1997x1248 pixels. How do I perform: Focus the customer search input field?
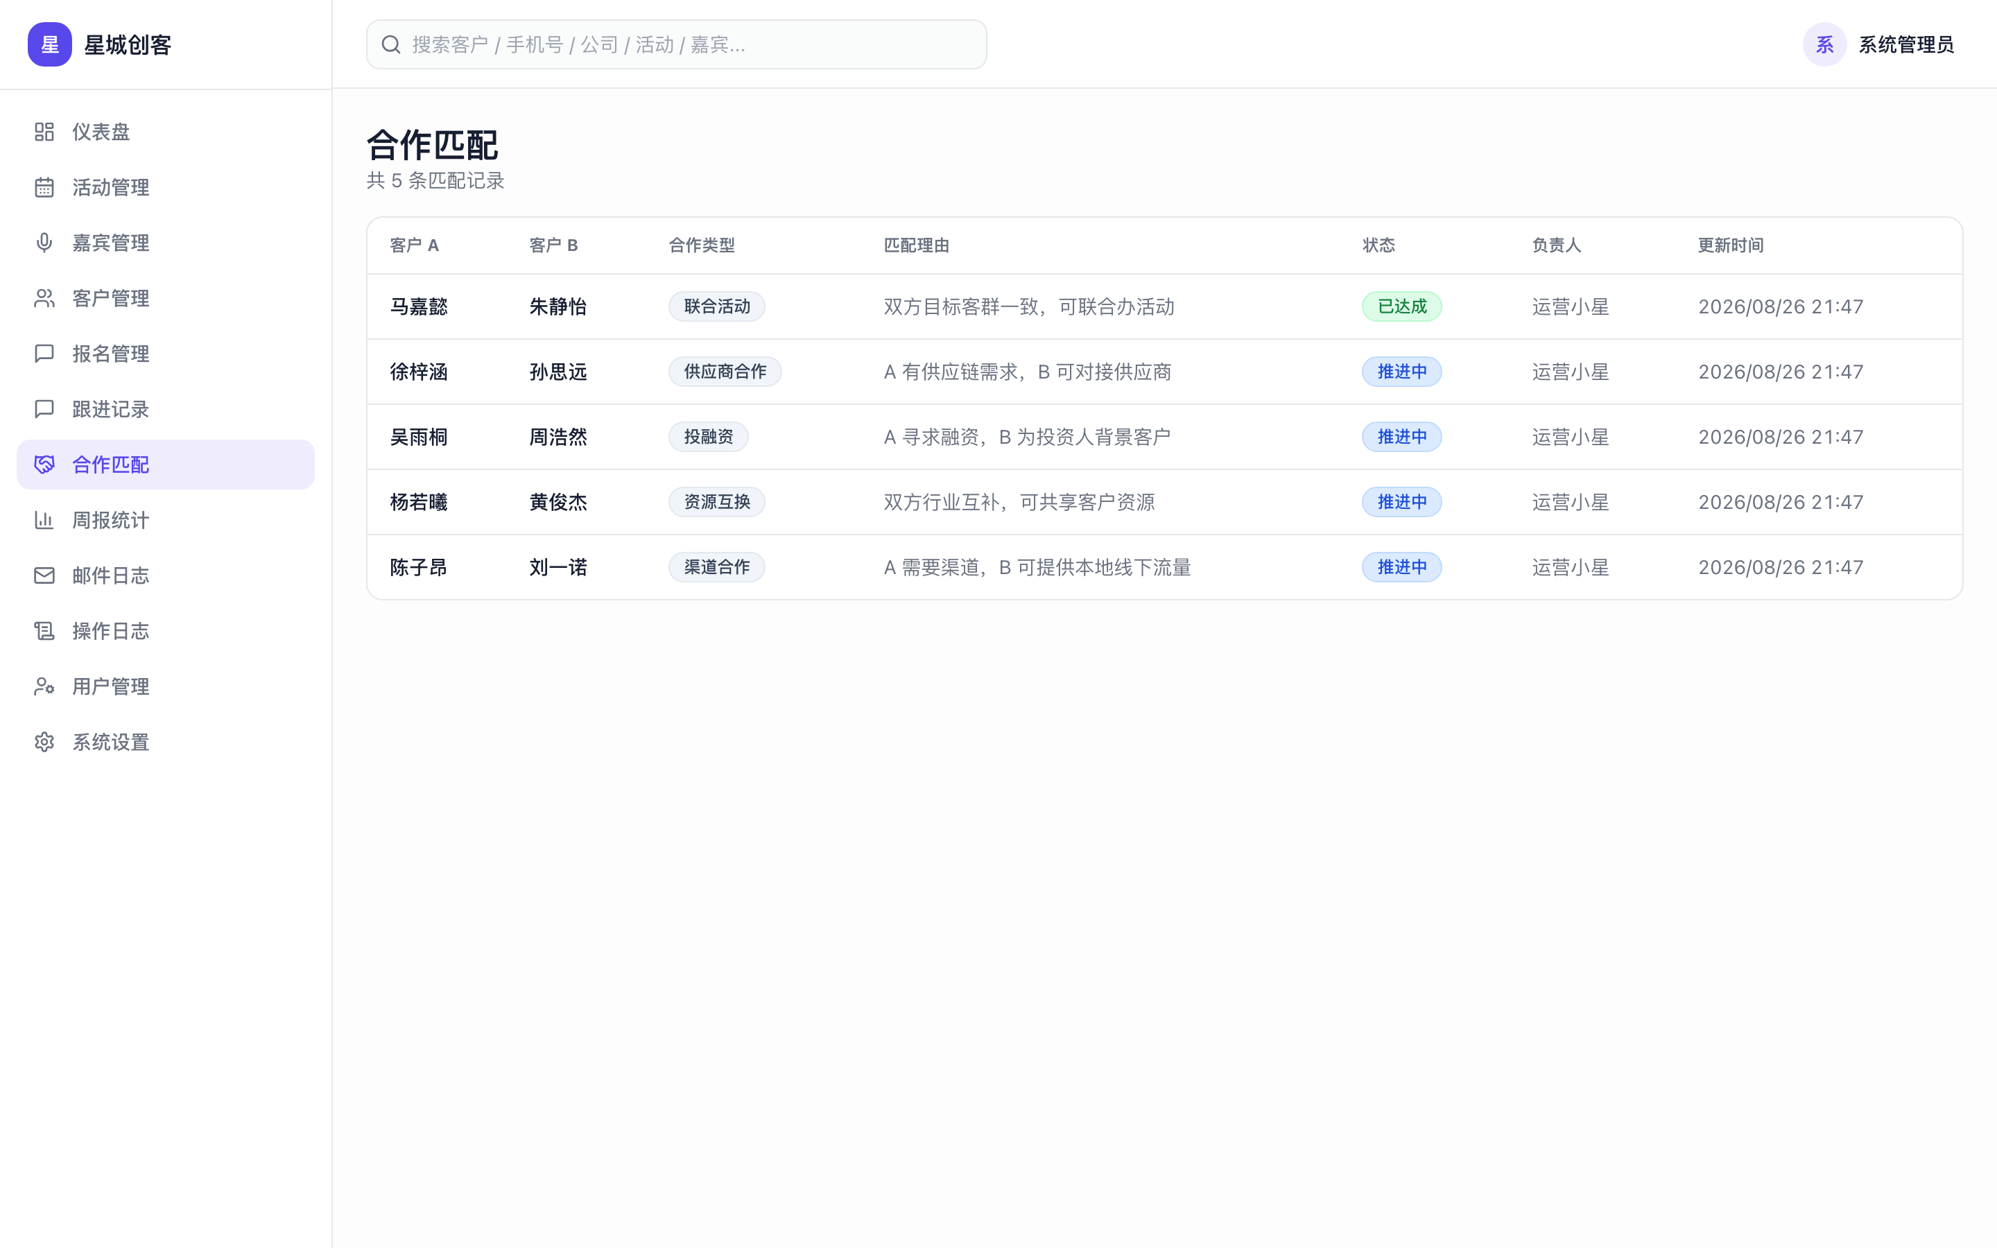tap(677, 44)
